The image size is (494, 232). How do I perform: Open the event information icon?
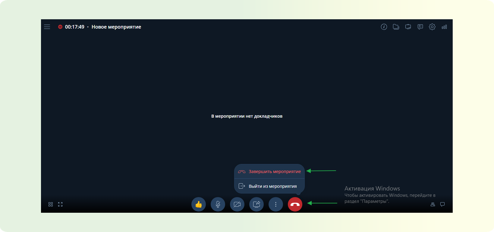click(x=384, y=27)
